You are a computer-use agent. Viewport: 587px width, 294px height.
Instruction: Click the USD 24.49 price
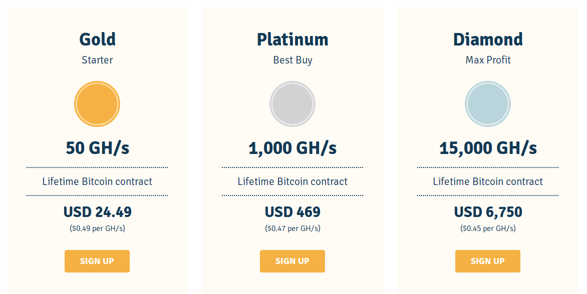point(97,212)
